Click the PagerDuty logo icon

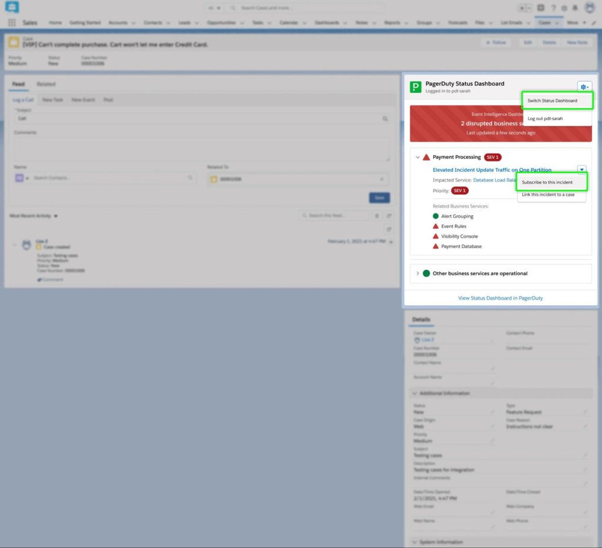click(x=416, y=87)
